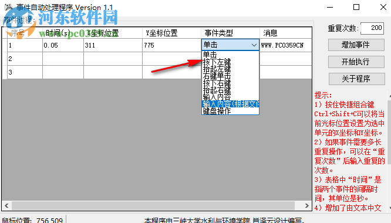This screenshot has width=391, height=223.
Task: Click the hint panel vertical scrollbar
Action: click(x=389, y=132)
